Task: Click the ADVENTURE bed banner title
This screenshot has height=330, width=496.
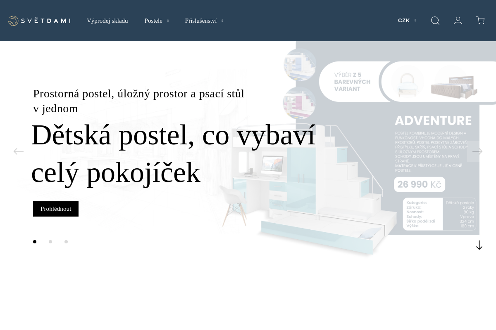Action: [x=433, y=121]
